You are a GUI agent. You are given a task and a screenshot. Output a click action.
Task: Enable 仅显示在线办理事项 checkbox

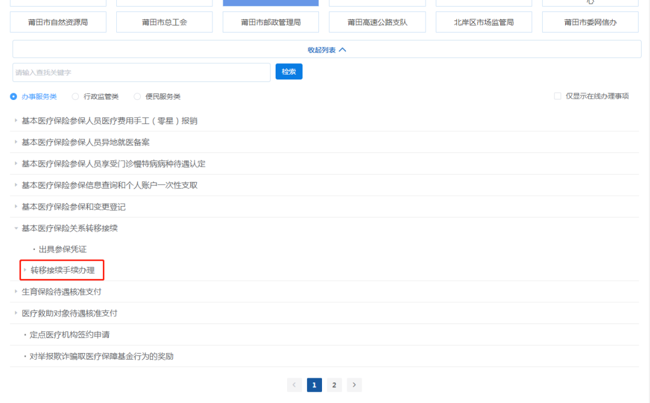(x=557, y=96)
